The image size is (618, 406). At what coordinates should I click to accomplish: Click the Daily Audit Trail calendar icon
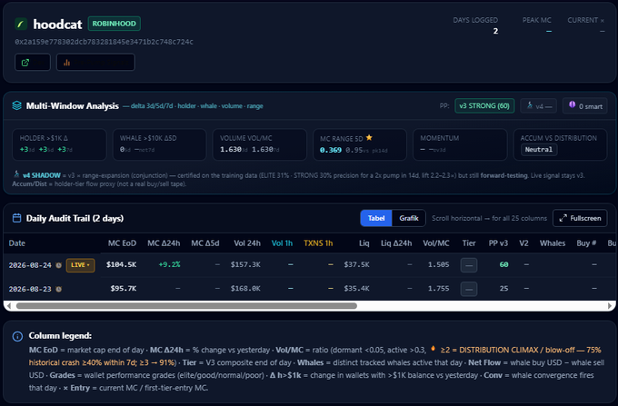[x=16, y=218]
